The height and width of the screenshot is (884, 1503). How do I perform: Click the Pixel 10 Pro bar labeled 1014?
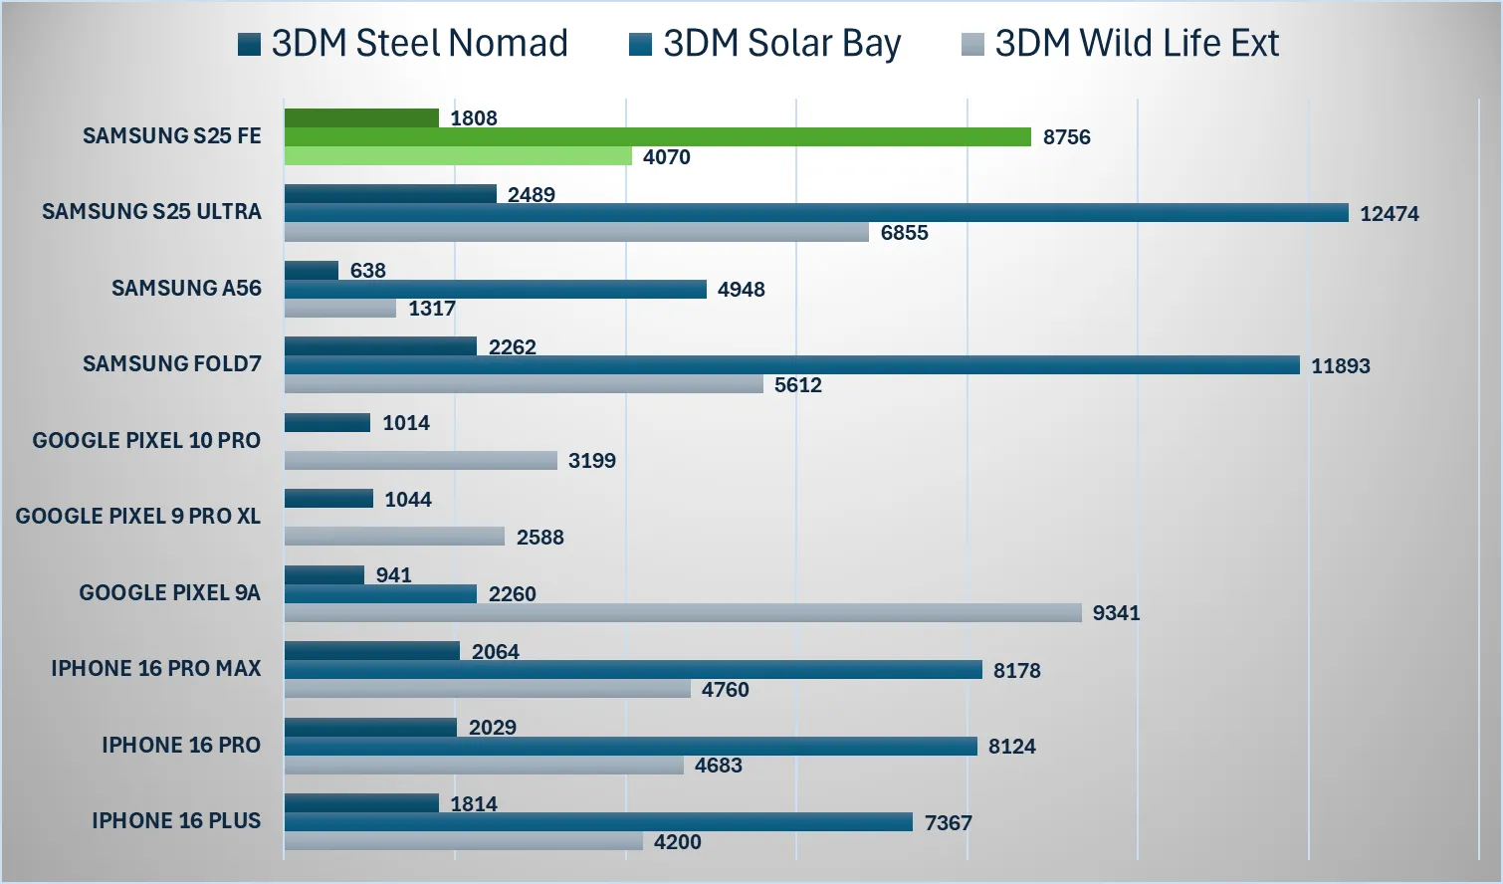click(x=327, y=422)
